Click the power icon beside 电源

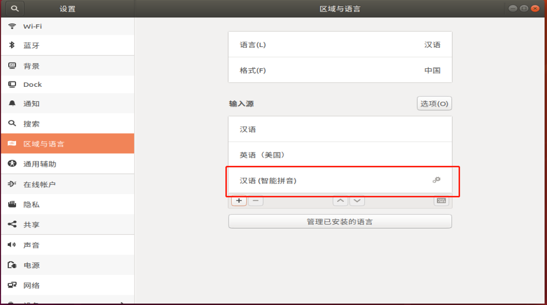(x=12, y=265)
